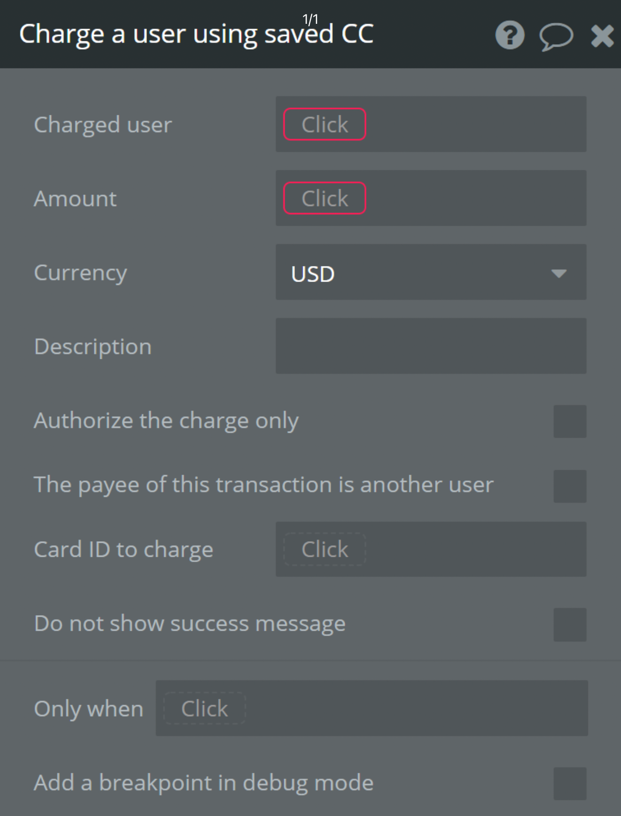Click the Amount field area
The image size is (621, 816).
pos(431,198)
